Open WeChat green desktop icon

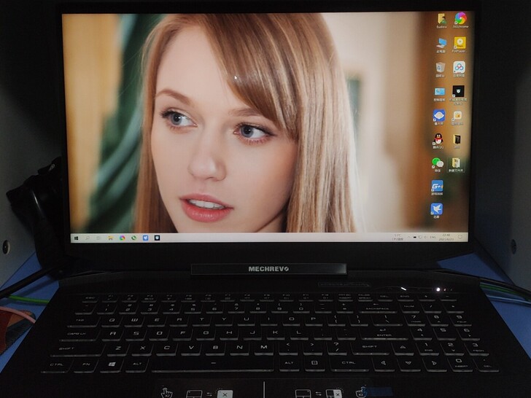click(x=438, y=163)
